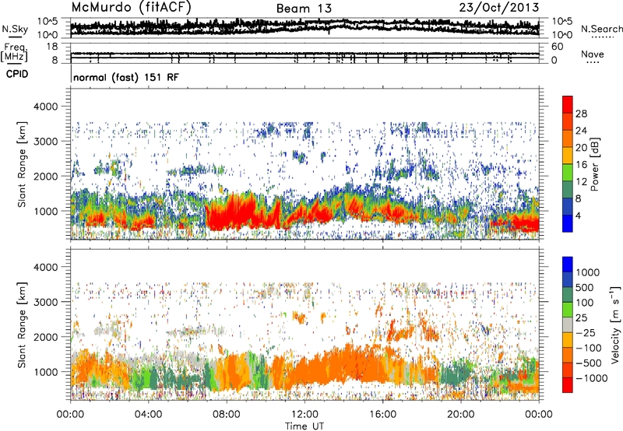Click the bright blue segment of Power colorbar
623x431 pixels.
[568, 224]
